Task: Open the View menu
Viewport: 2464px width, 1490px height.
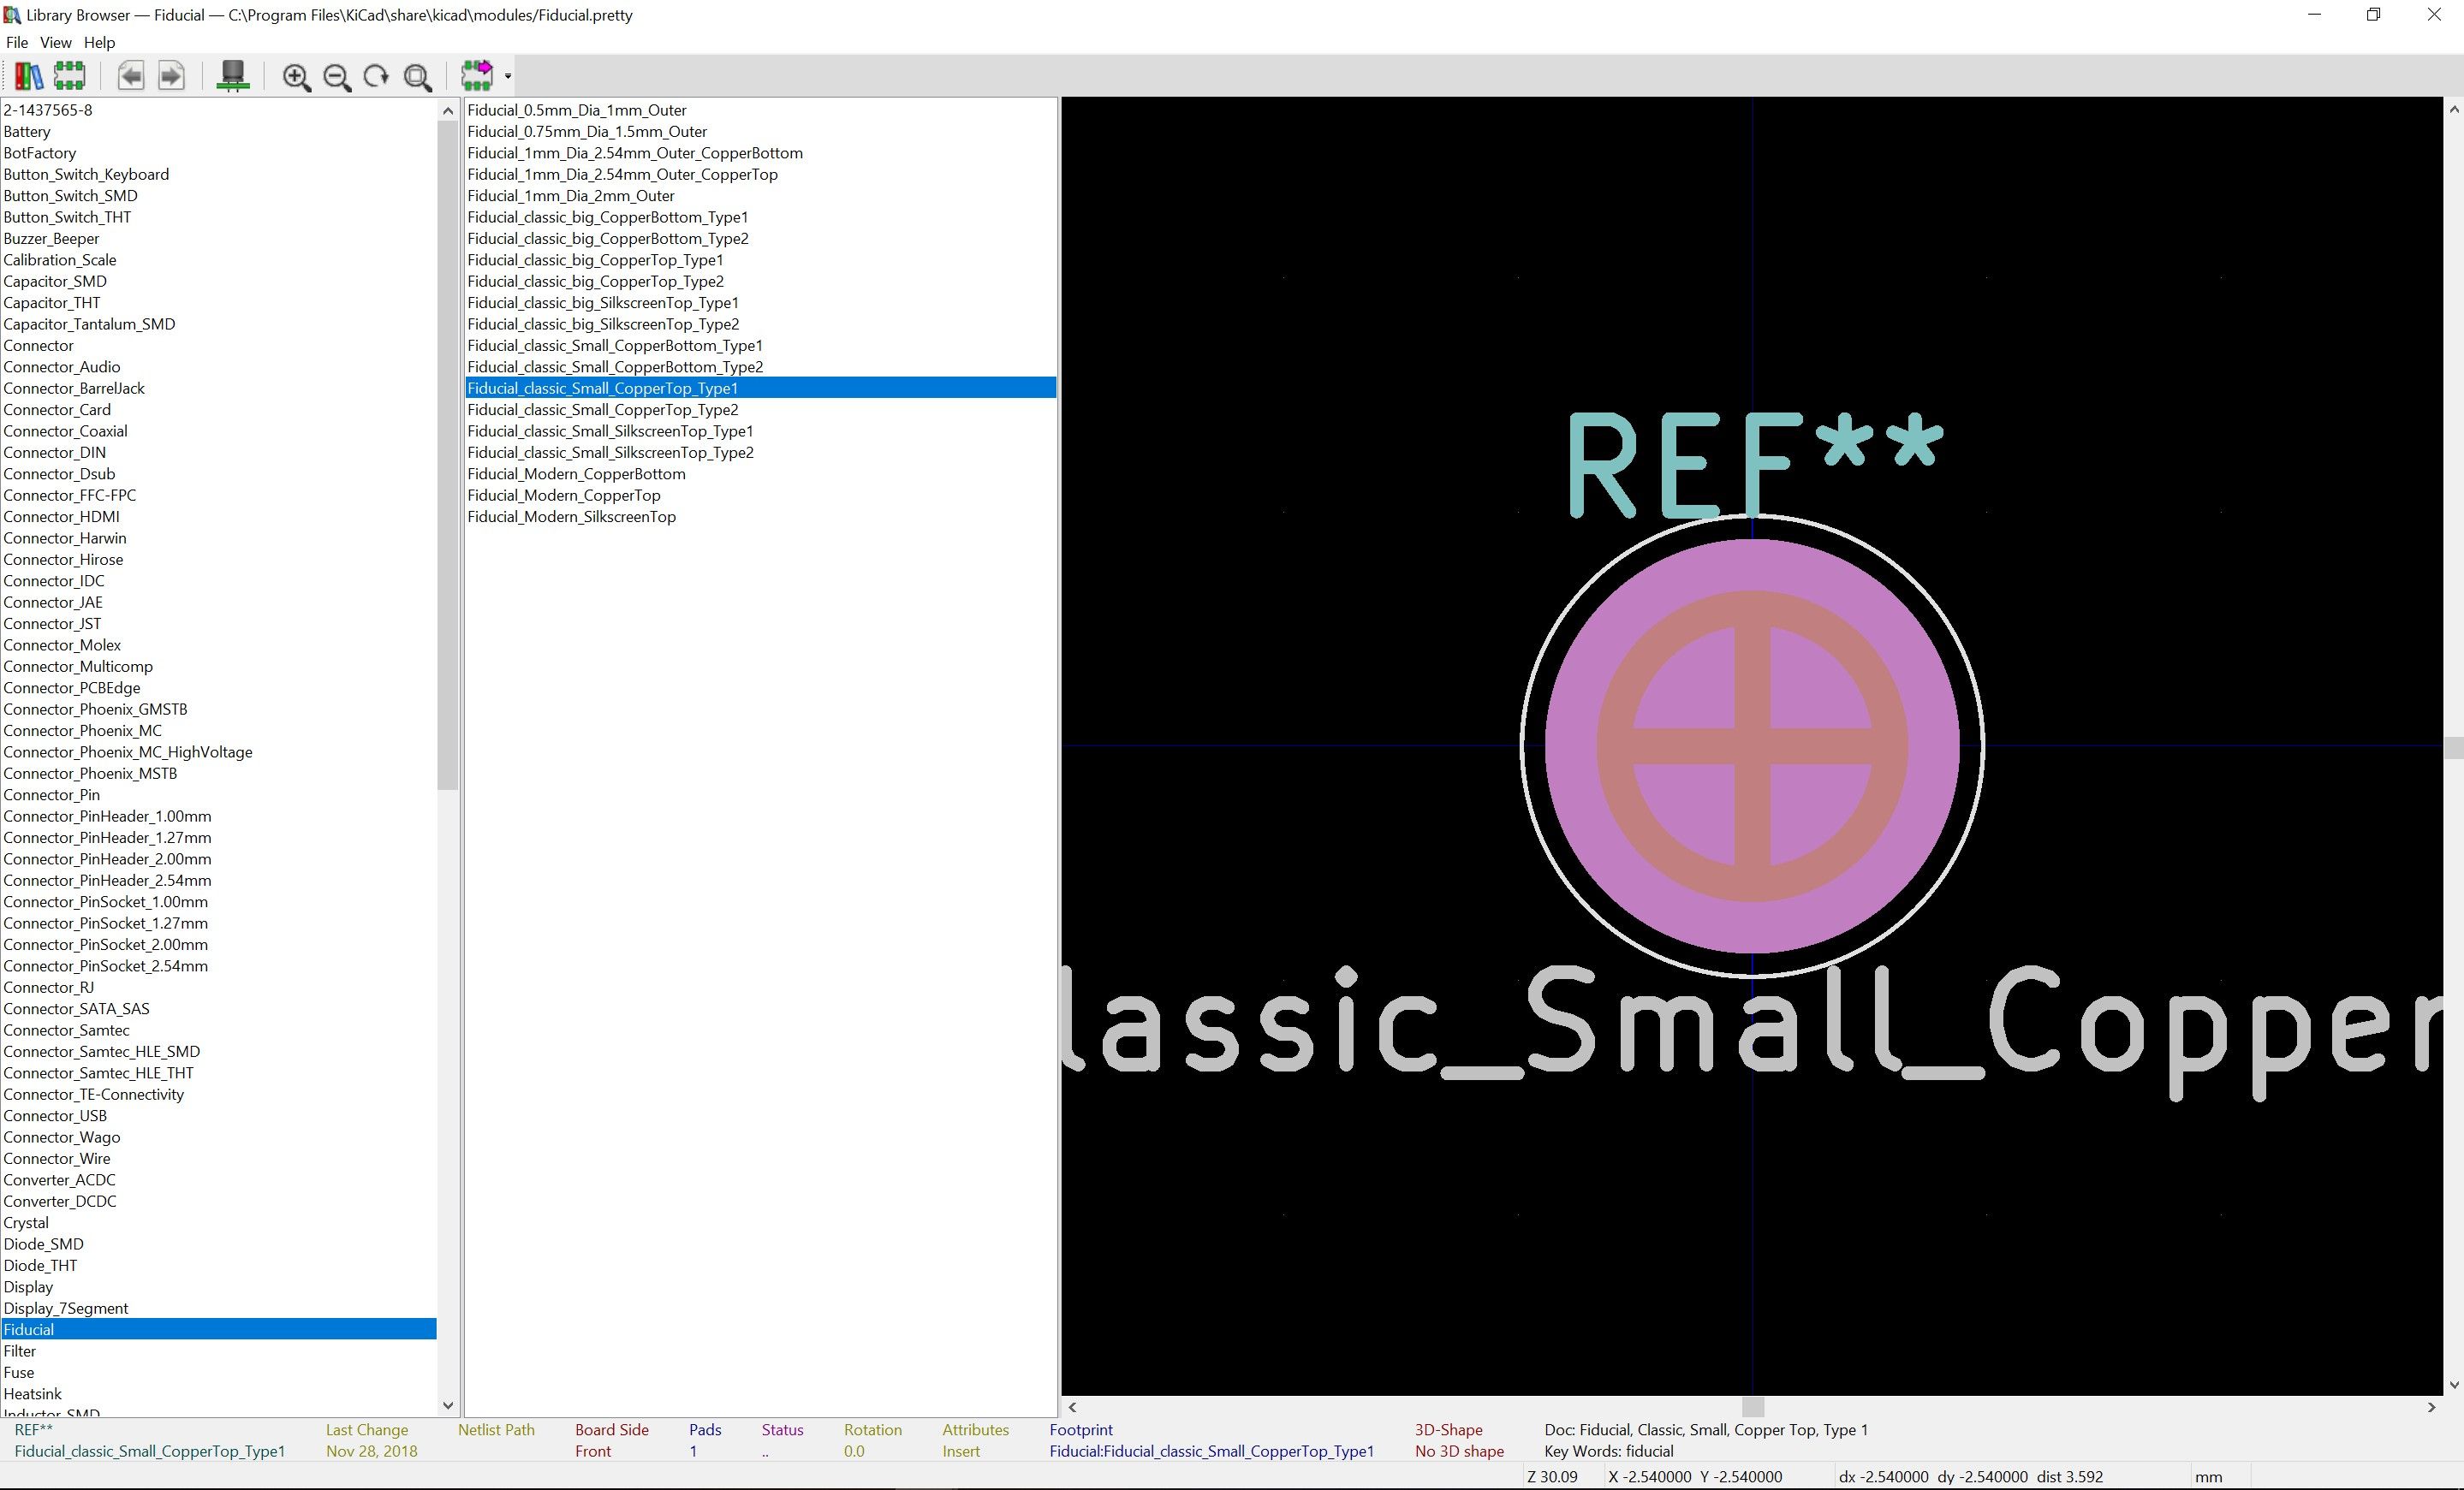Action: coord(55,42)
